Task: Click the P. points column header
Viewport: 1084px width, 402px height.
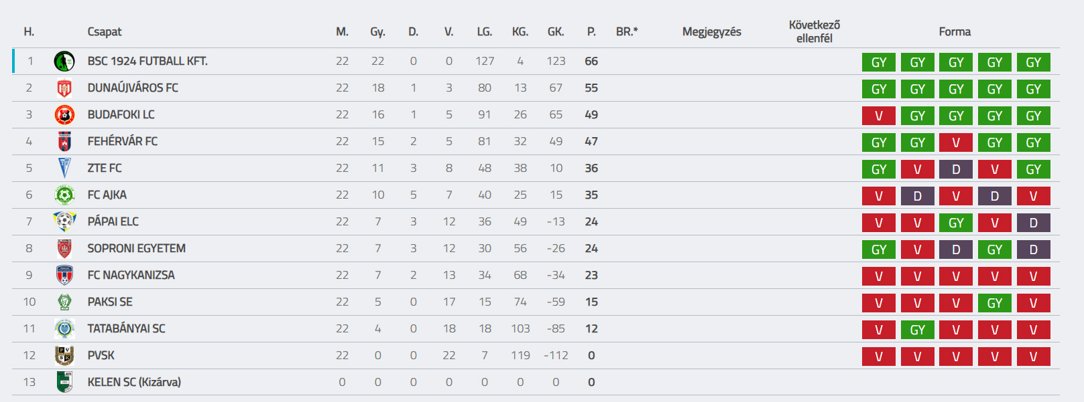Action: tap(591, 31)
